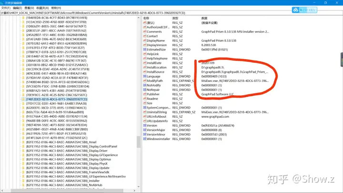Click the data value 'D:\graphpad8.3\' of InstallLocation

212,67
